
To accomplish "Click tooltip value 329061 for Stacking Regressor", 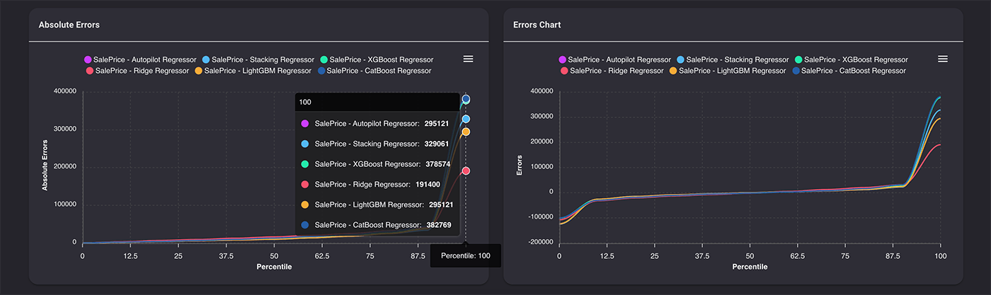I will point(435,144).
